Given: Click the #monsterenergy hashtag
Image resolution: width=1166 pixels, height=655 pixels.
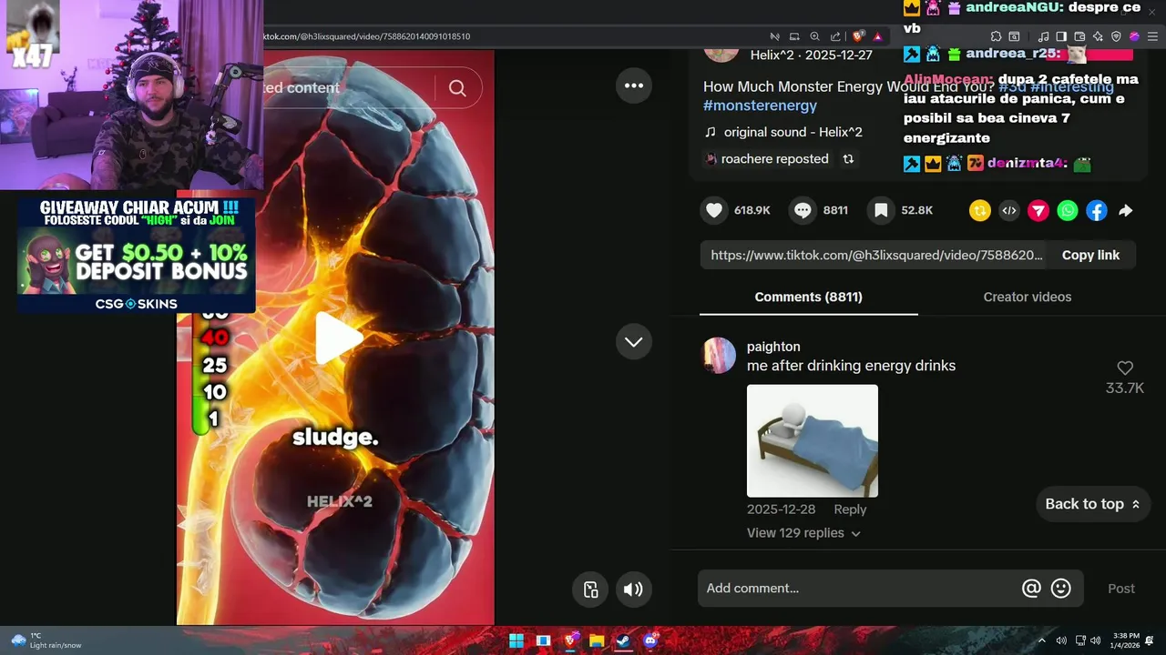Looking at the screenshot, I should coord(760,106).
